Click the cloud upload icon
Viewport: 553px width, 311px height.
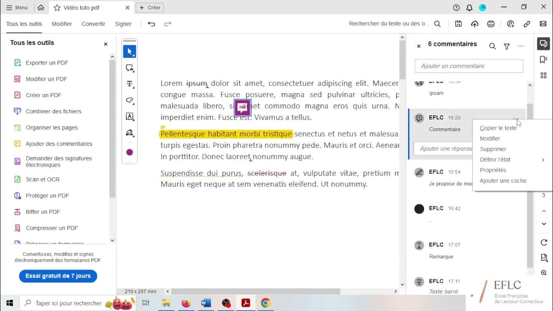[x=475, y=24]
